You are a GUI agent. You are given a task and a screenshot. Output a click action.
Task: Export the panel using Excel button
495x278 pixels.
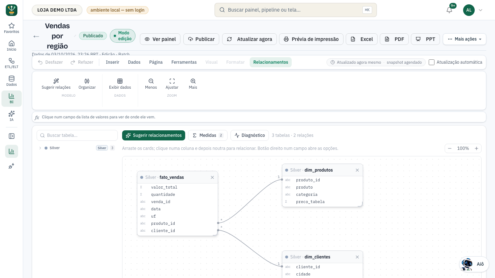(362, 39)
